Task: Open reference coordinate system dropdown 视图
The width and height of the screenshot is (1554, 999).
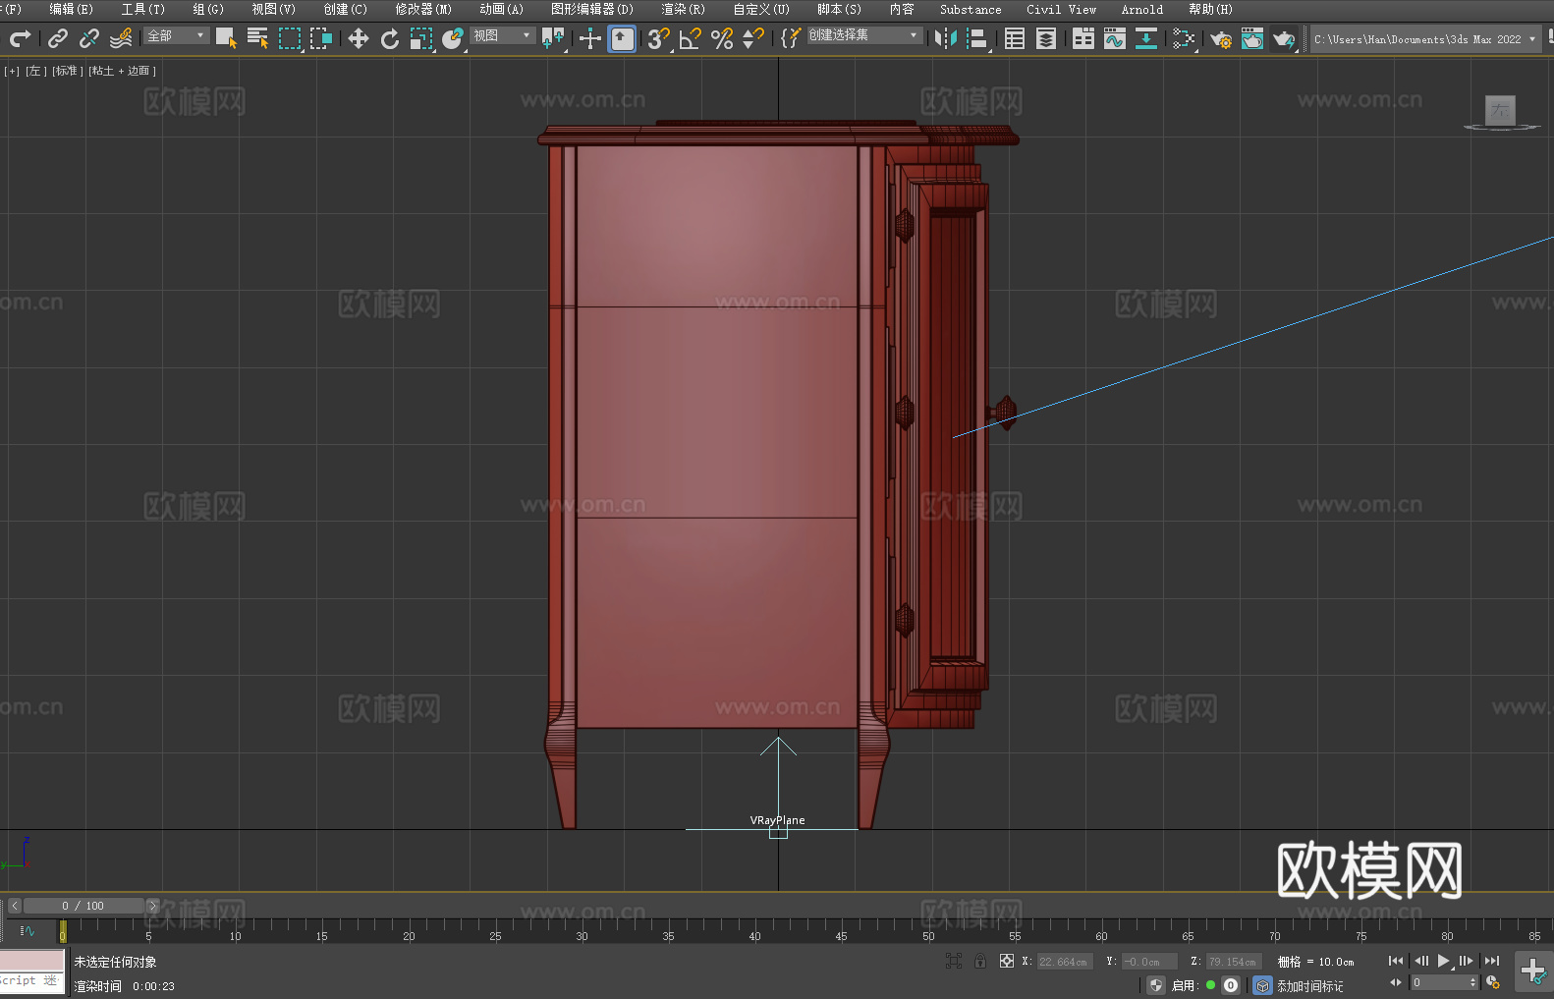Action: [x=502, y=35]
